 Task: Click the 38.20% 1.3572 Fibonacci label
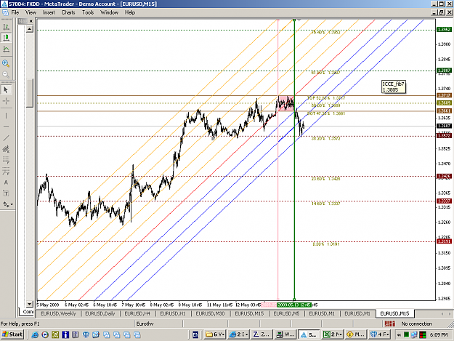[325, 138]
